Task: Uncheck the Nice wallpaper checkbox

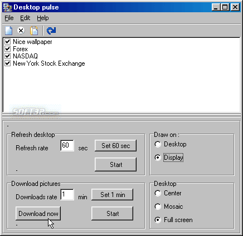Action: pos(7,42)
